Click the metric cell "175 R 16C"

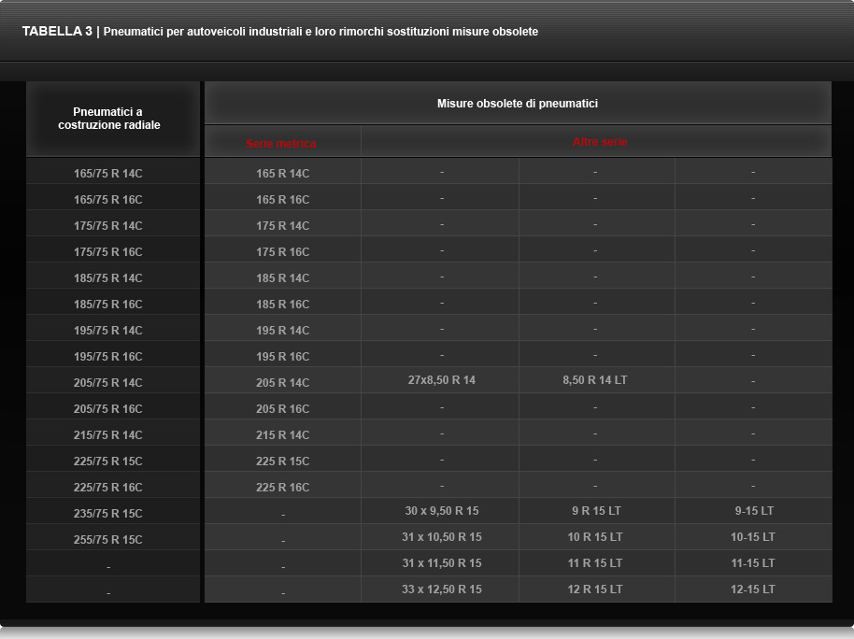[x=283, y=251]
